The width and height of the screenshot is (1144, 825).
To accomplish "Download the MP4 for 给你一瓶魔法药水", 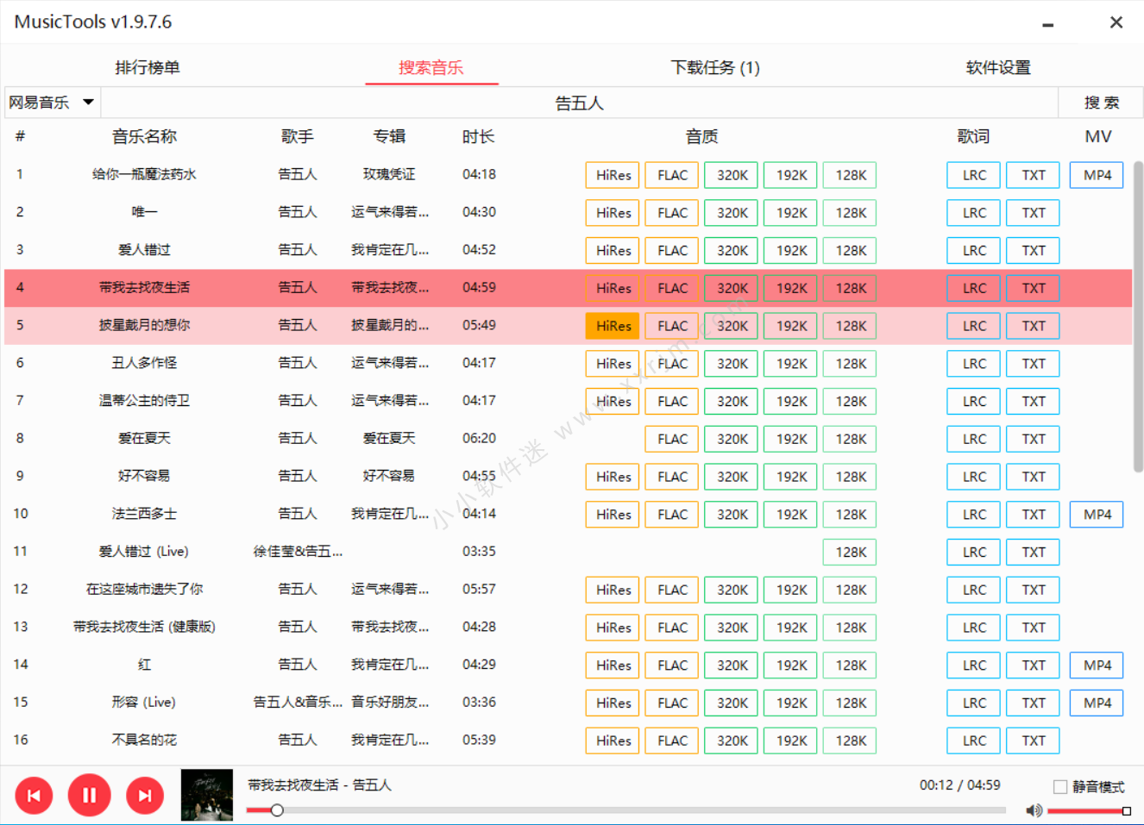I will pyautogui.click(x=1097, y=175).
